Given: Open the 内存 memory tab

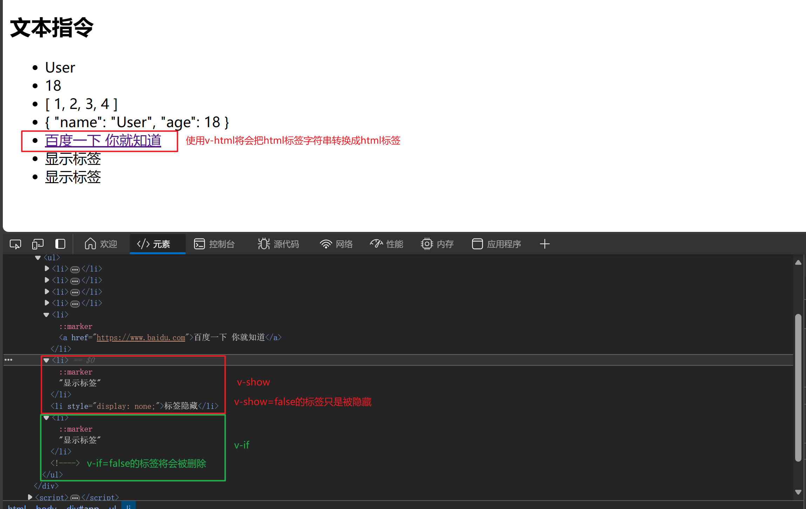Looking at the screenshot, I should pyautogui.click(x=437, y=244).
